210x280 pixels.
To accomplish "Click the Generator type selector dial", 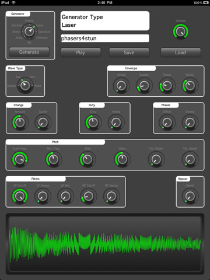I will click(29, 32).
